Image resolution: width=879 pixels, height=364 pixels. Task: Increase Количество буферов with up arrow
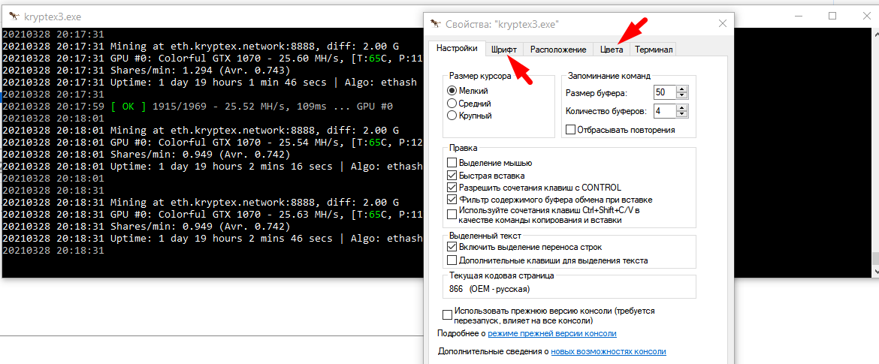[681, 107]
